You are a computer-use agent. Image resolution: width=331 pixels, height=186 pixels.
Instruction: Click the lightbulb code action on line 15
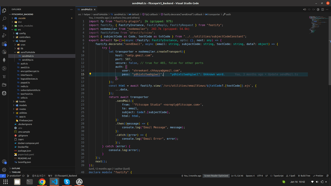click(x=90, y=74)
